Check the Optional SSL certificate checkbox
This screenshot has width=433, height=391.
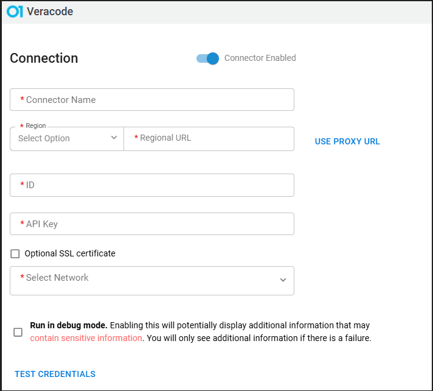15,253
